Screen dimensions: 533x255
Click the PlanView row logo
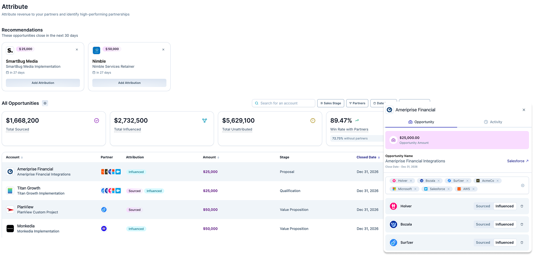pyautogui.click(x=10, y=210)
